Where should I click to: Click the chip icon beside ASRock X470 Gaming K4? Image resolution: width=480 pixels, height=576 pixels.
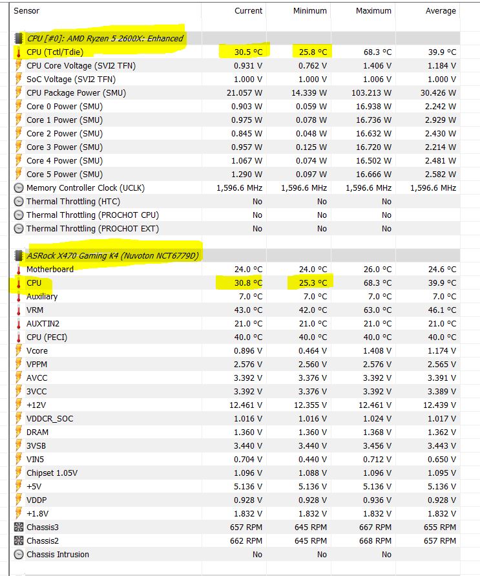(18, 255)
